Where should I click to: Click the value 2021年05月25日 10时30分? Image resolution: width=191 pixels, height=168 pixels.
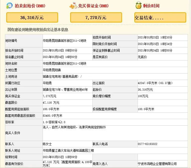[155, 37]
